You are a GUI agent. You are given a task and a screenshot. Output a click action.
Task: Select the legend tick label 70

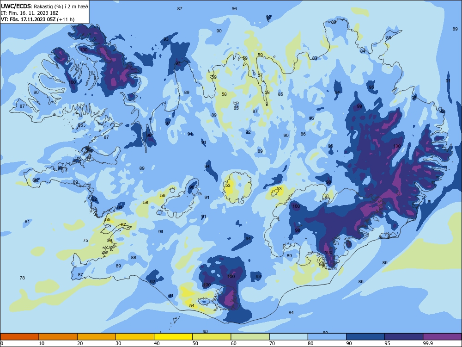click(x=272, y=343)
